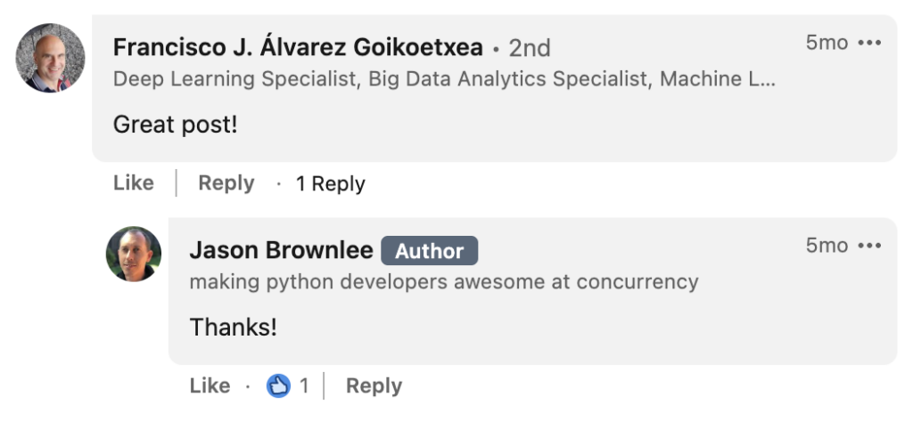
Task: Click the "2nd" connection degree label
Action: click(x=530, y=48)
